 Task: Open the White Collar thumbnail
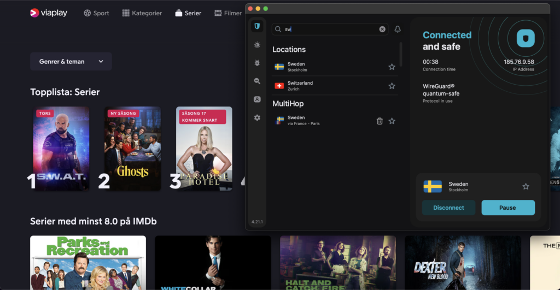click(213, 263)
